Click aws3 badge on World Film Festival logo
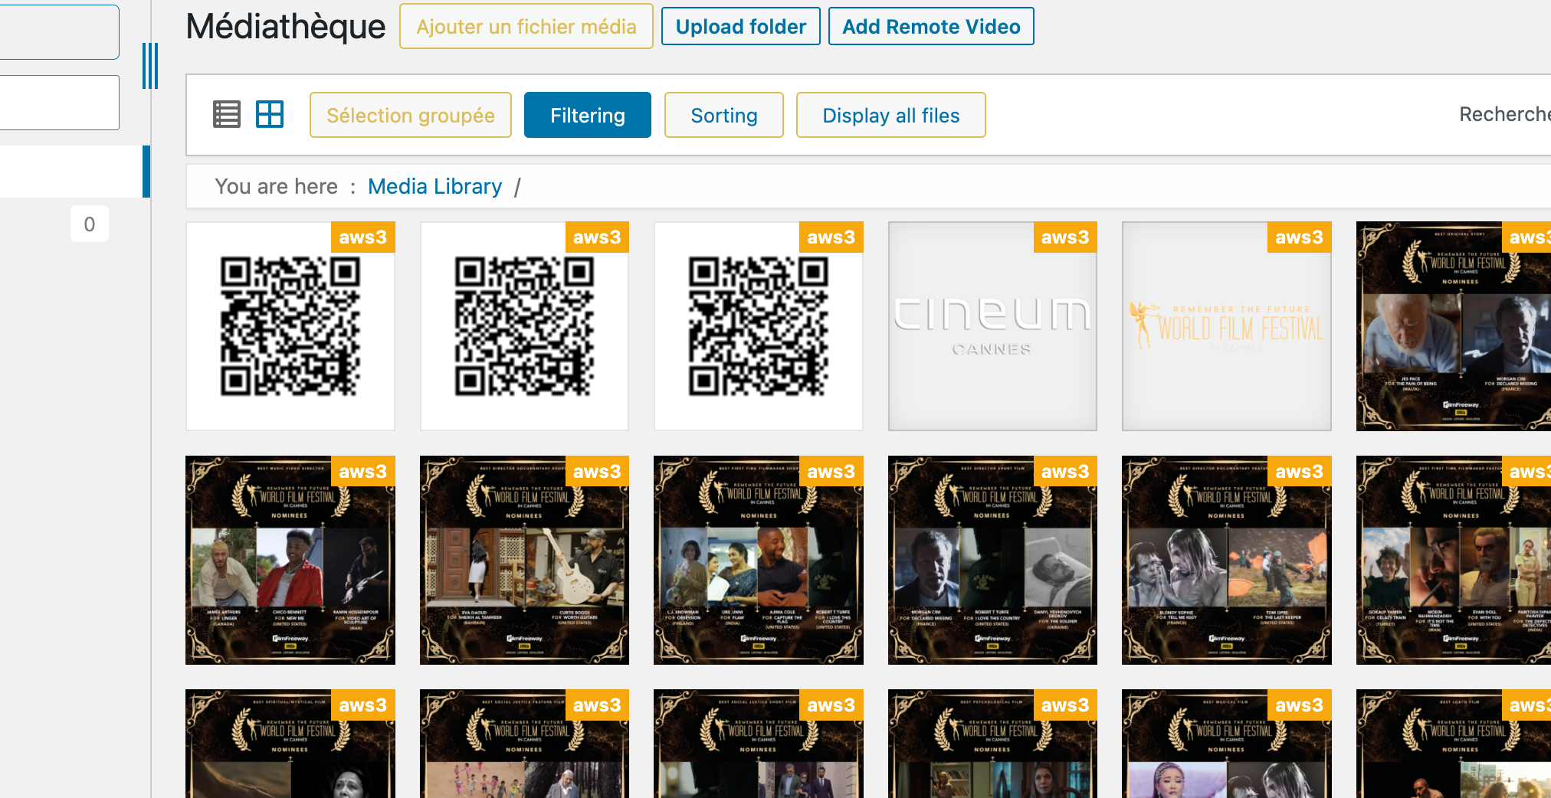Screen dimensions: 1551x798 (1299, 237)
